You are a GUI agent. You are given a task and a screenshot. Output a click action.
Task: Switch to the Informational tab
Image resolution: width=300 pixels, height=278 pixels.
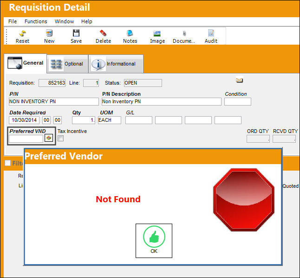click(116, 64)
